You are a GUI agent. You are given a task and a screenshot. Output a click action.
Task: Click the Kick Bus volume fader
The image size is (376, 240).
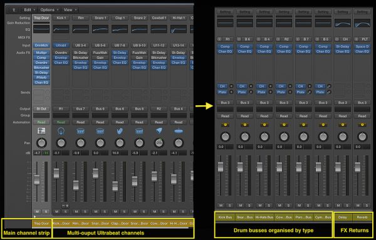pyautogui.click(x=221, y=167)
